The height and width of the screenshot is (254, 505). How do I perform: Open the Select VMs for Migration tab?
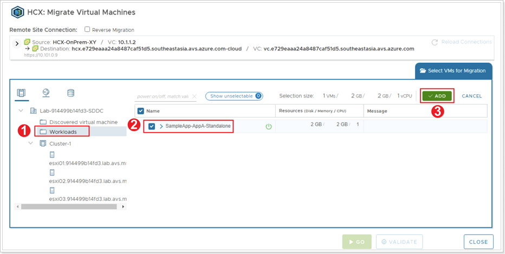pos(453,71)
